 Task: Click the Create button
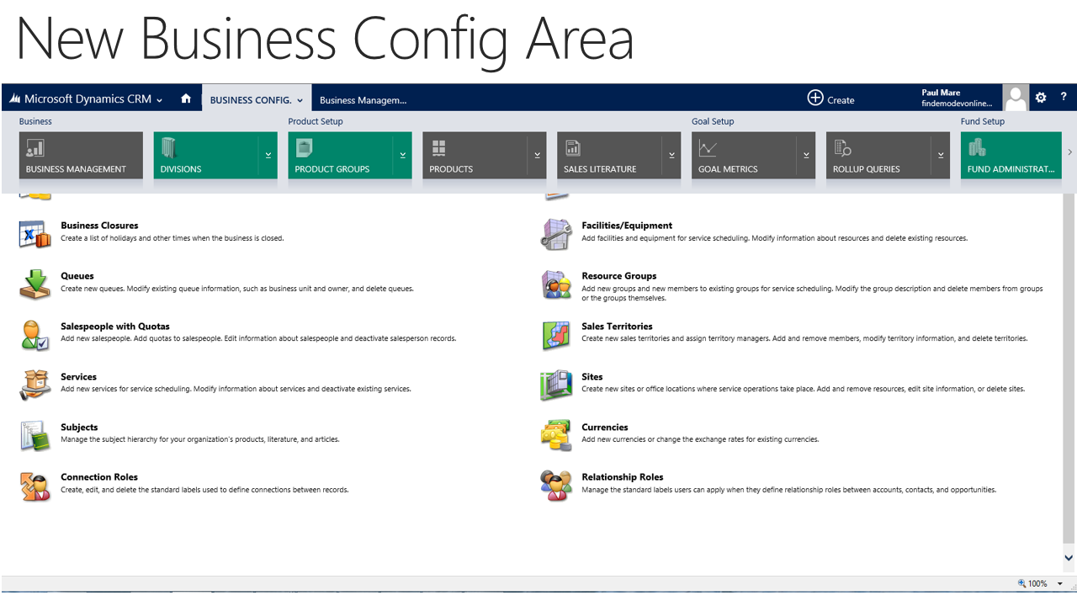[830, 98]
